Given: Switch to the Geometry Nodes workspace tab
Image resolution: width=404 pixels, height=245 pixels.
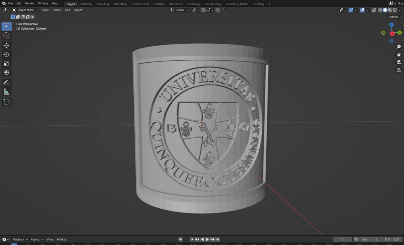Looking at the screenshot, I should point(237,4).
